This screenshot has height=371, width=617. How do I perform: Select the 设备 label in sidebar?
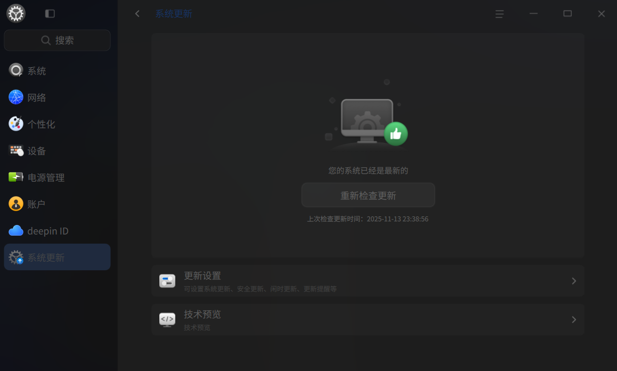click(37, 151)
